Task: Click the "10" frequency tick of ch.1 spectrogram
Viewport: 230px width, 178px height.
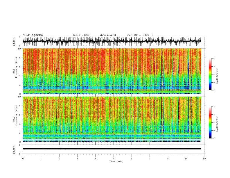Action: point(19,49)
